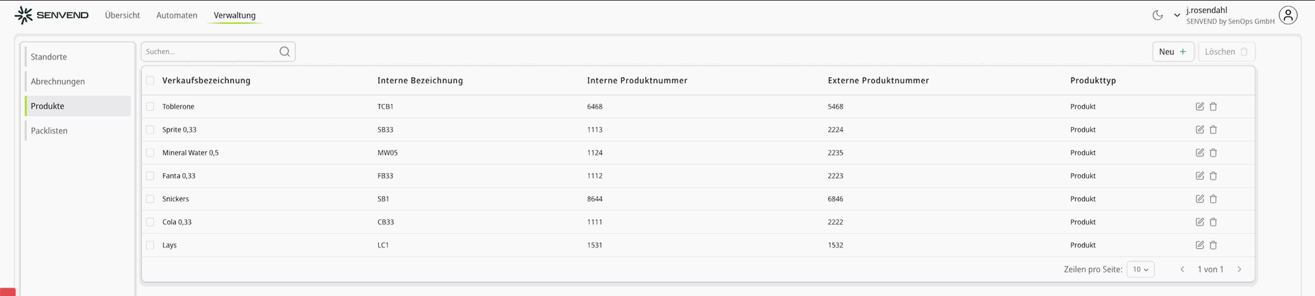
Task: Focus the Suchen search field
Action: click(209, 52)
